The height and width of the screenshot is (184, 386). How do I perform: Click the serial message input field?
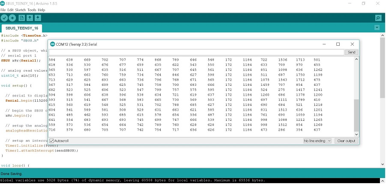pyautogui.click(x=196, y=52)
